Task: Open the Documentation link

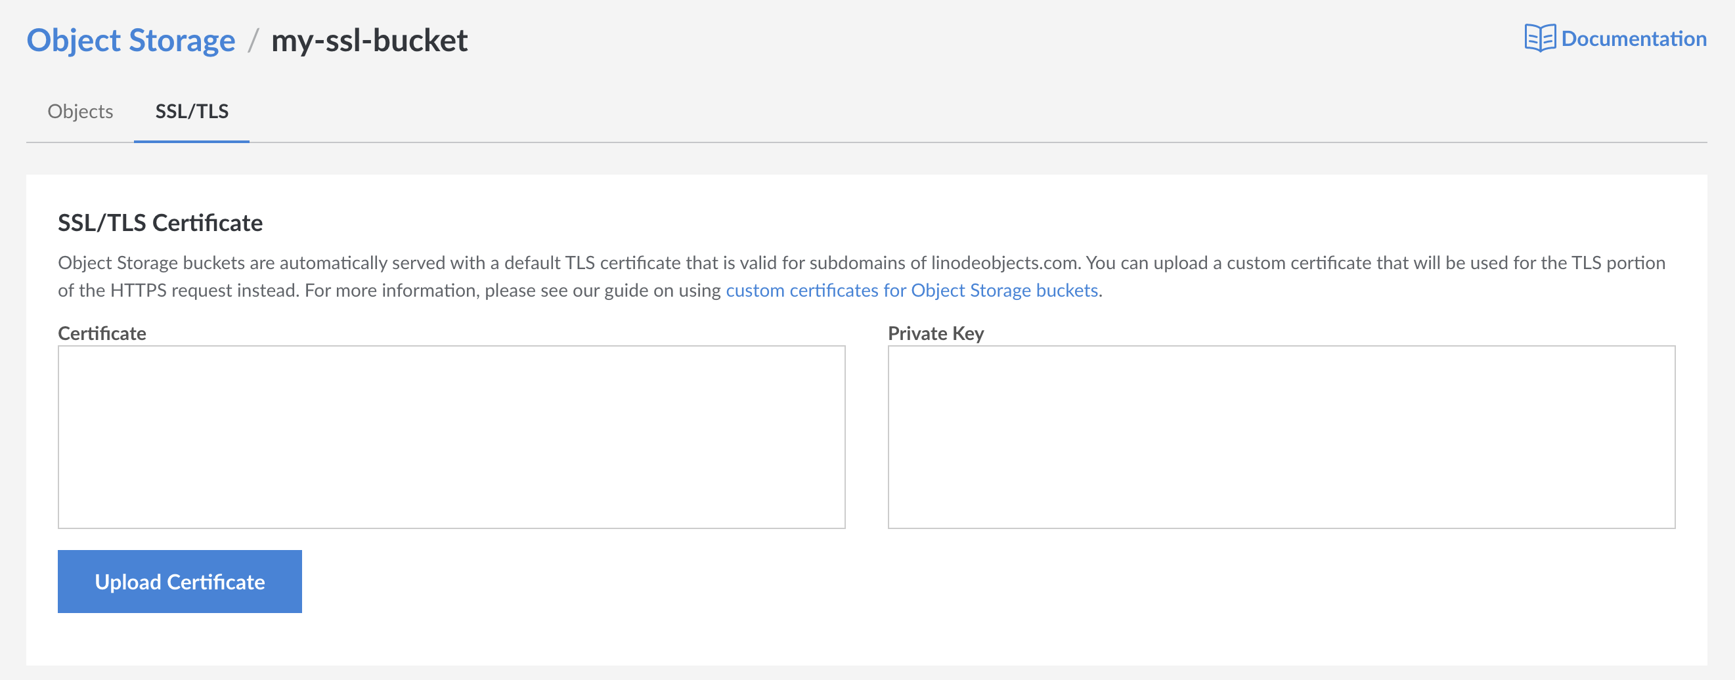Action: click(1635, 38)
